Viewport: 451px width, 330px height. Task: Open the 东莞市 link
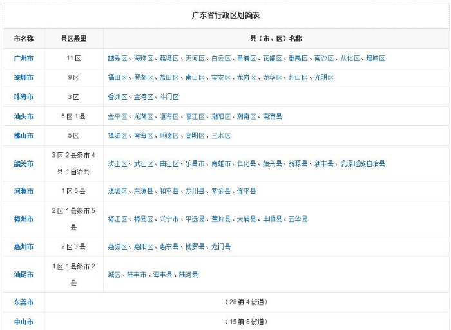tap(24, 302)
